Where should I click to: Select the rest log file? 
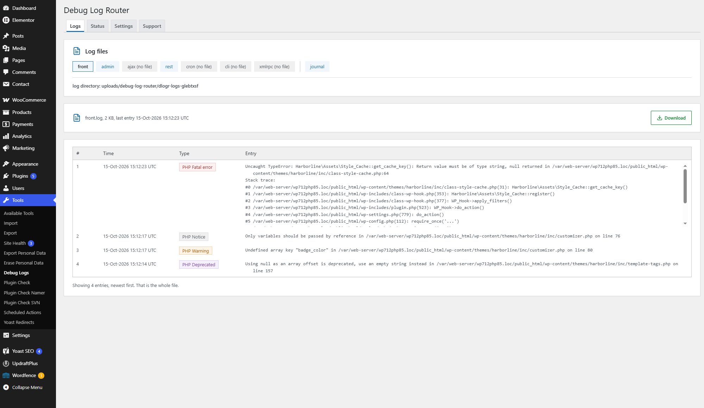(169, 66)
